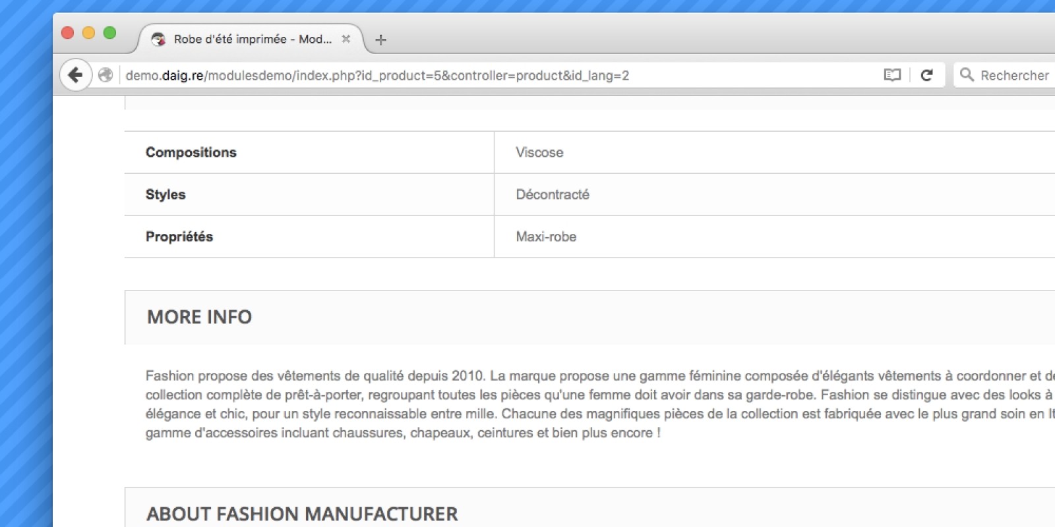
Task: Click the Styles row label
Action: coord(166,194)
